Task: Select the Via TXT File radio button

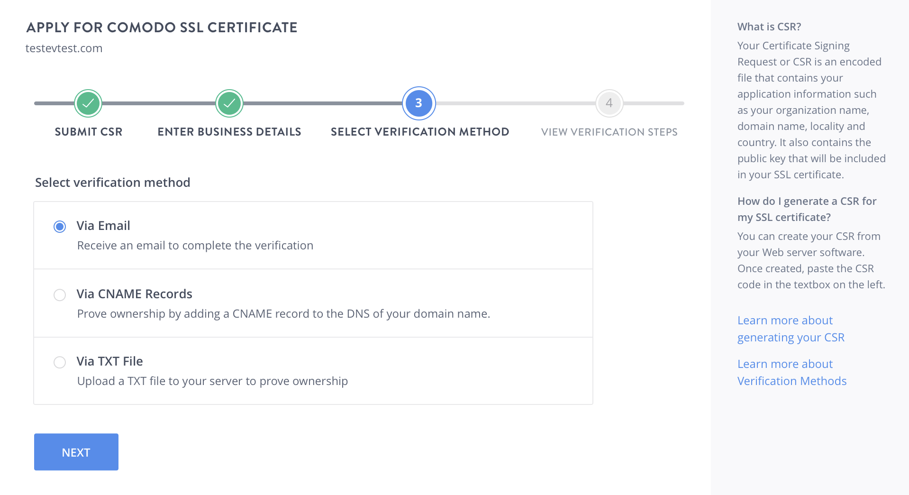Action: point(60,362)
